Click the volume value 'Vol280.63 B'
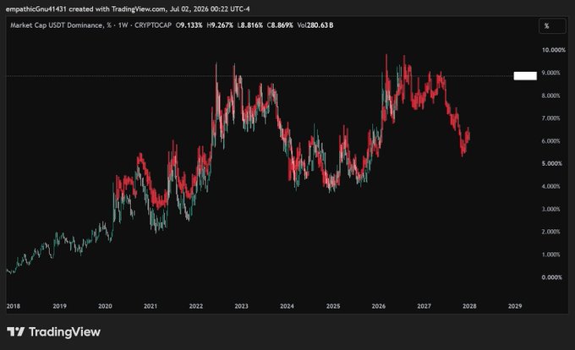Viewport: 575px width, 350px height. (x=315, y=25)
